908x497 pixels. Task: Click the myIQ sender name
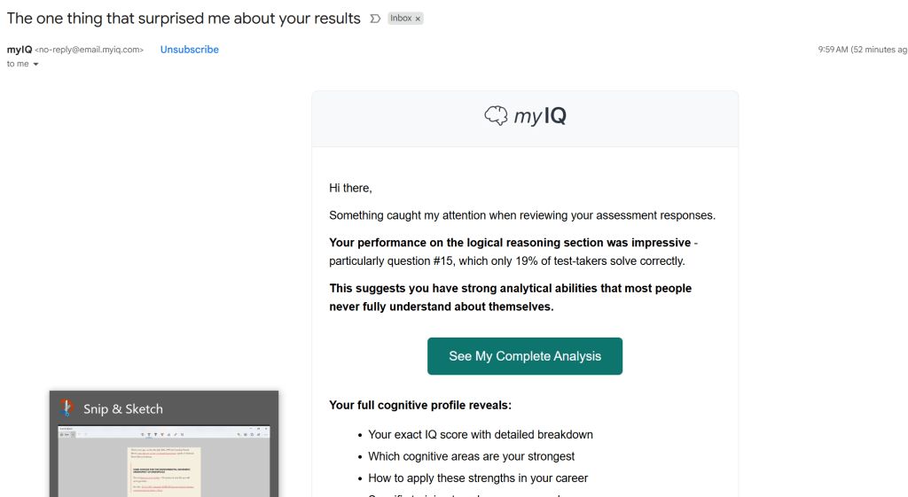pos(19,50)
